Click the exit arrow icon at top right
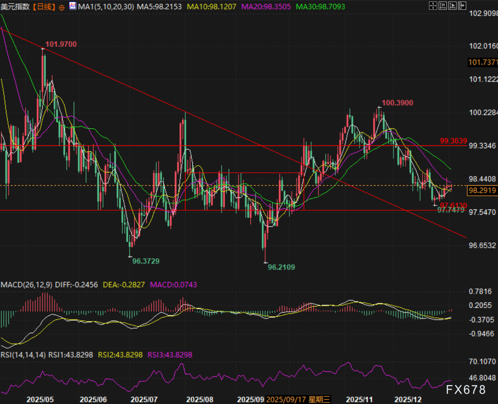Image resolution: width=498 pixels, height=404 pixels. 462,6
